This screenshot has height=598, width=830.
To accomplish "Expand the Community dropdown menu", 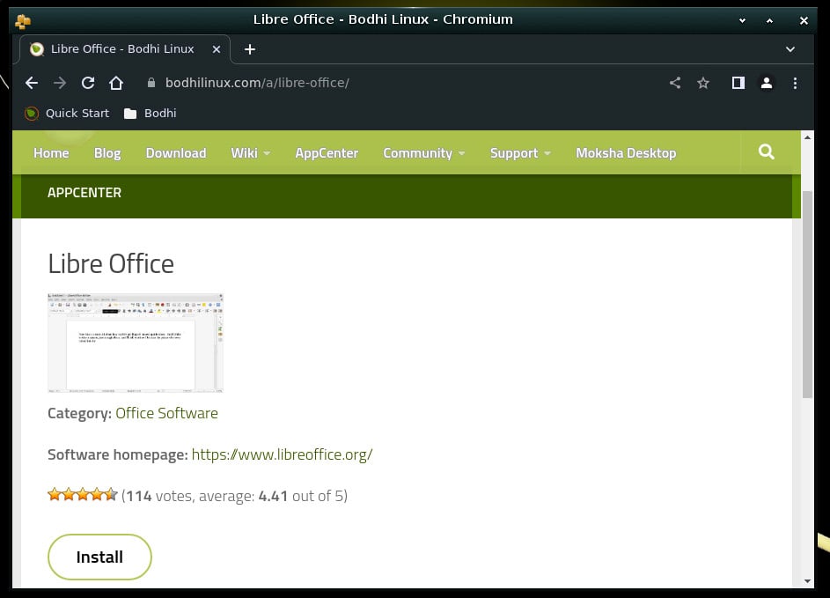I will (x=423, y=153).
